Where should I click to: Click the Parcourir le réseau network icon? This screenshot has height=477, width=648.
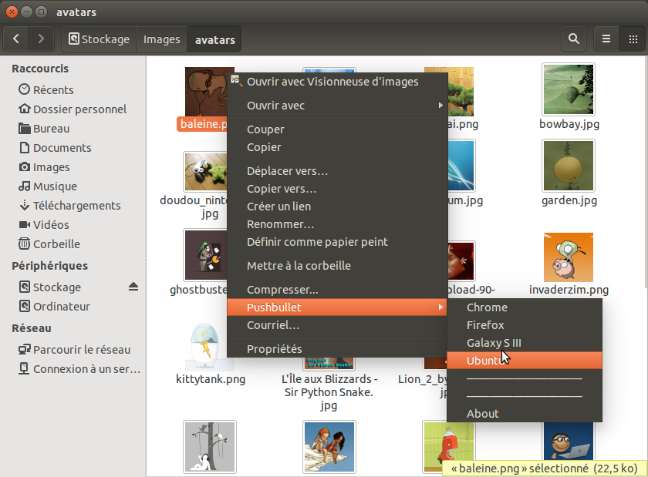coord(25,349)
